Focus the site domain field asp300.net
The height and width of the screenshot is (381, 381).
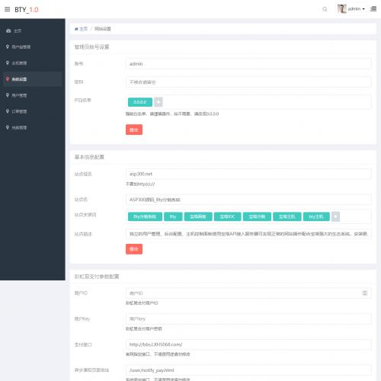(248, 174)
